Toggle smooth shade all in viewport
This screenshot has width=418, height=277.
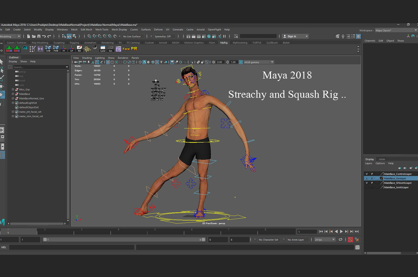point(144,62)
